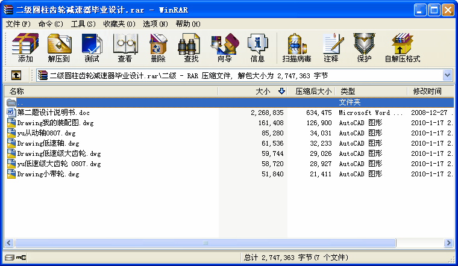Sort by 压缩后大小 column header

coord(311,91)
